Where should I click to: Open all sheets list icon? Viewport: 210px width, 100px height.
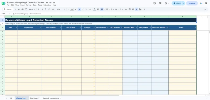tap(11, 98)
